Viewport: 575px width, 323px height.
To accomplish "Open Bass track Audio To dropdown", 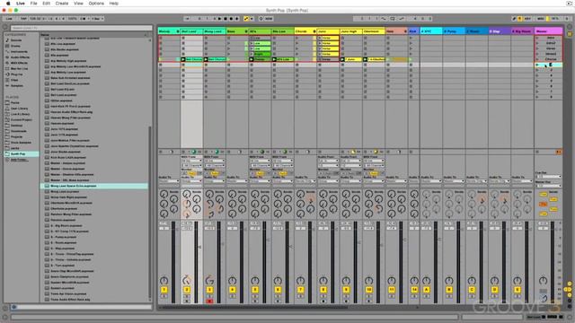I will [237, 181].
